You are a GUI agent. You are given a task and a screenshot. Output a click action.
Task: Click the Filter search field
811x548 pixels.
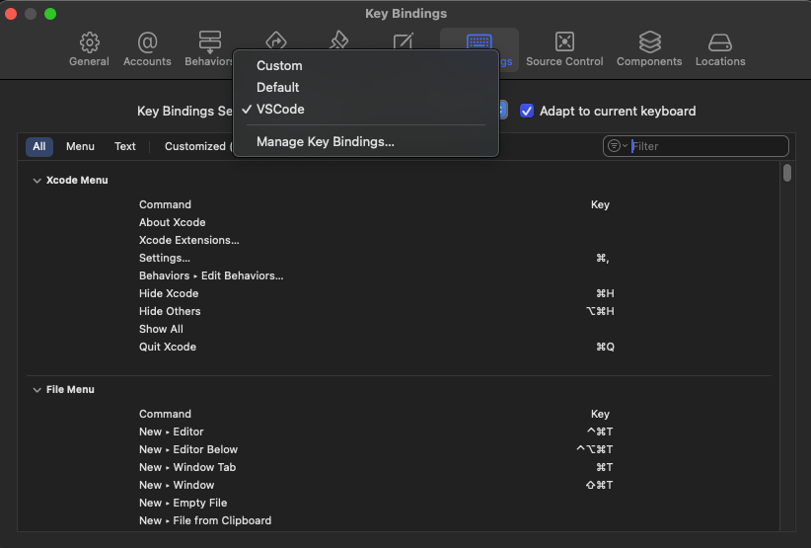tap(696, 146)
